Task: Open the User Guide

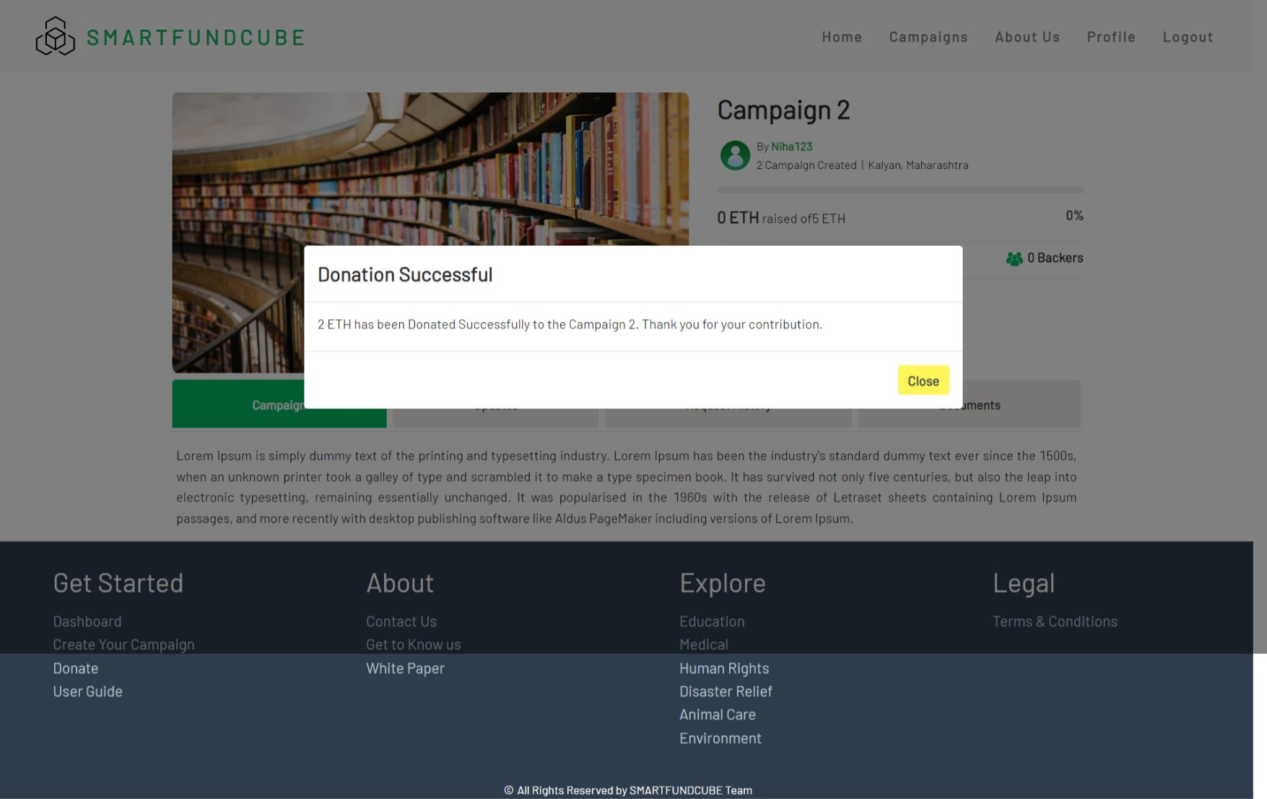Action: 87,691
